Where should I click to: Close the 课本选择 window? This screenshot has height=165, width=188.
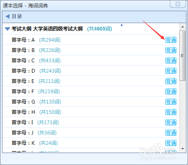(x=178, y=4)
